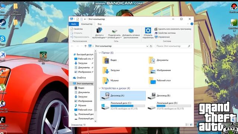Select Дисковод (B:) drive
The image size is (238, 134).
click(169, 96)
